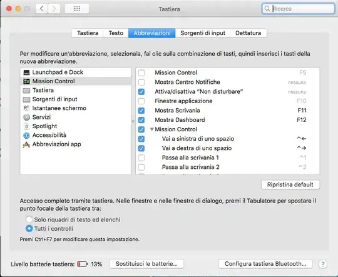Screen dimensions: 338x277
Task: Select Accessibilità in category list
Action: tap(76, 136)
